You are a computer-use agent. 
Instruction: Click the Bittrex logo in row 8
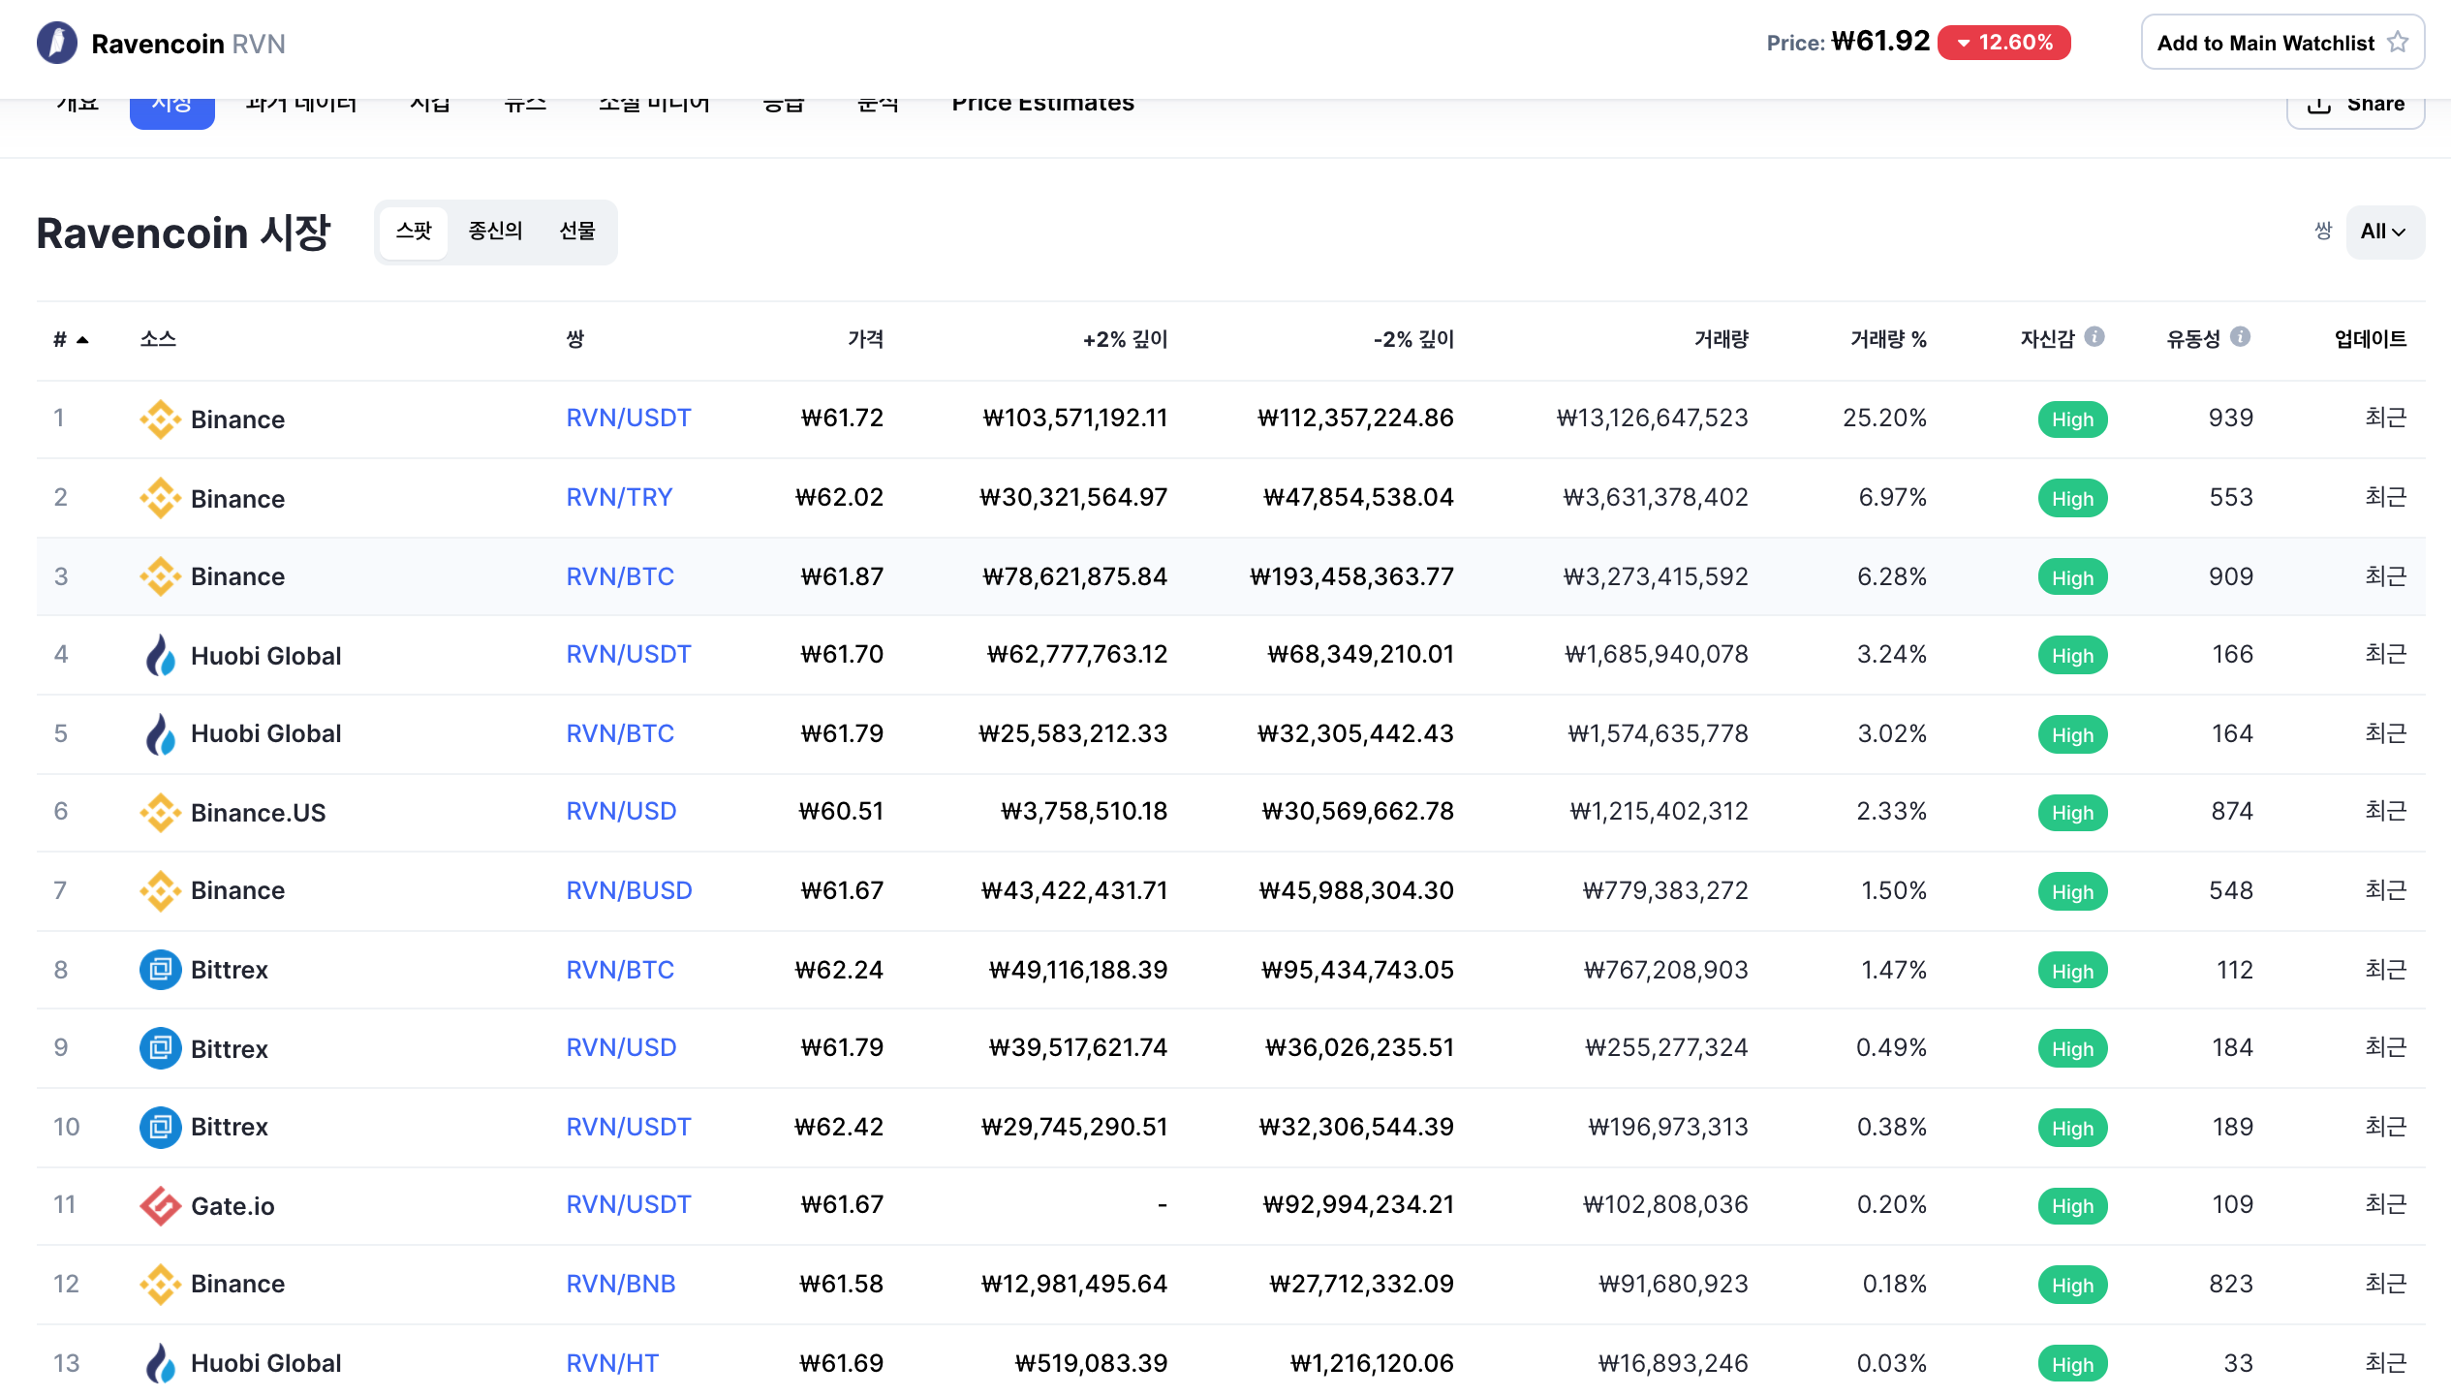(x=160, y=970)
